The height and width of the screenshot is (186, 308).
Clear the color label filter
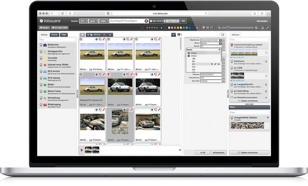197,28
